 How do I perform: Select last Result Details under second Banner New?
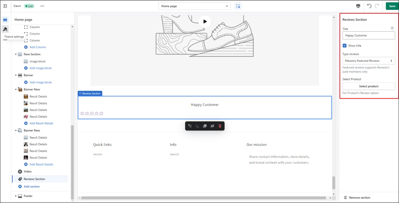click(38, 158)
